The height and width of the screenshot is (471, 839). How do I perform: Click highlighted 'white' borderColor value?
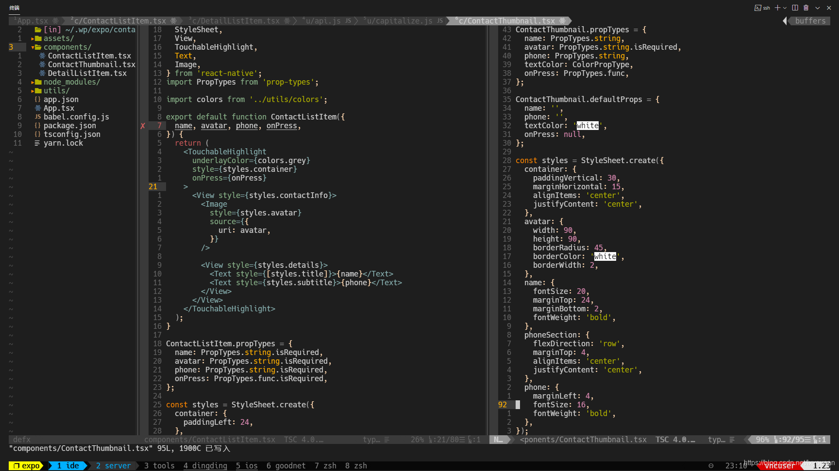(605, 256)
